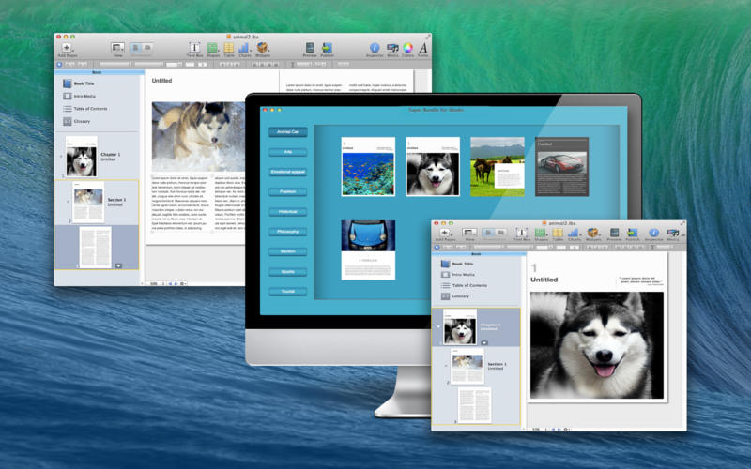Viewport: 751px width, 469px height.
Task: Open the Colors picker in the toolbar
Action: point(407,47)
